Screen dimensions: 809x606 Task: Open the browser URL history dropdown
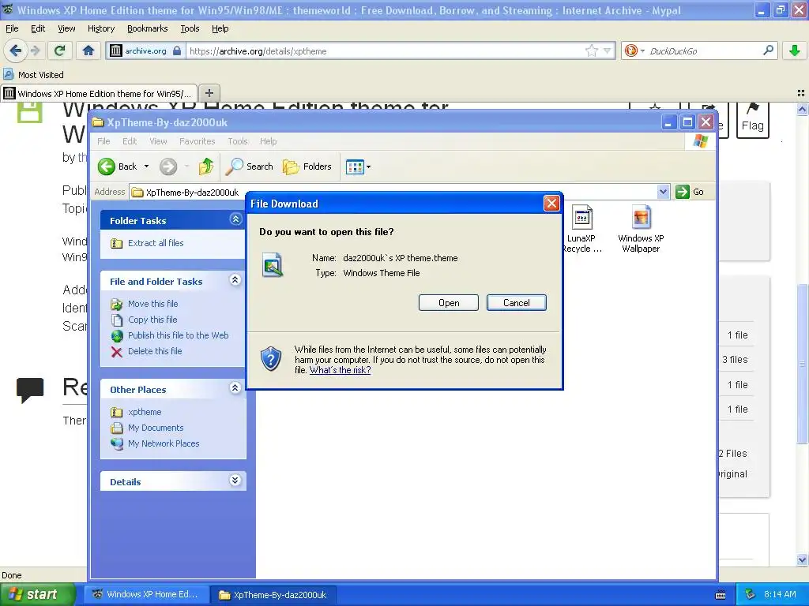[x=608, y=50]
